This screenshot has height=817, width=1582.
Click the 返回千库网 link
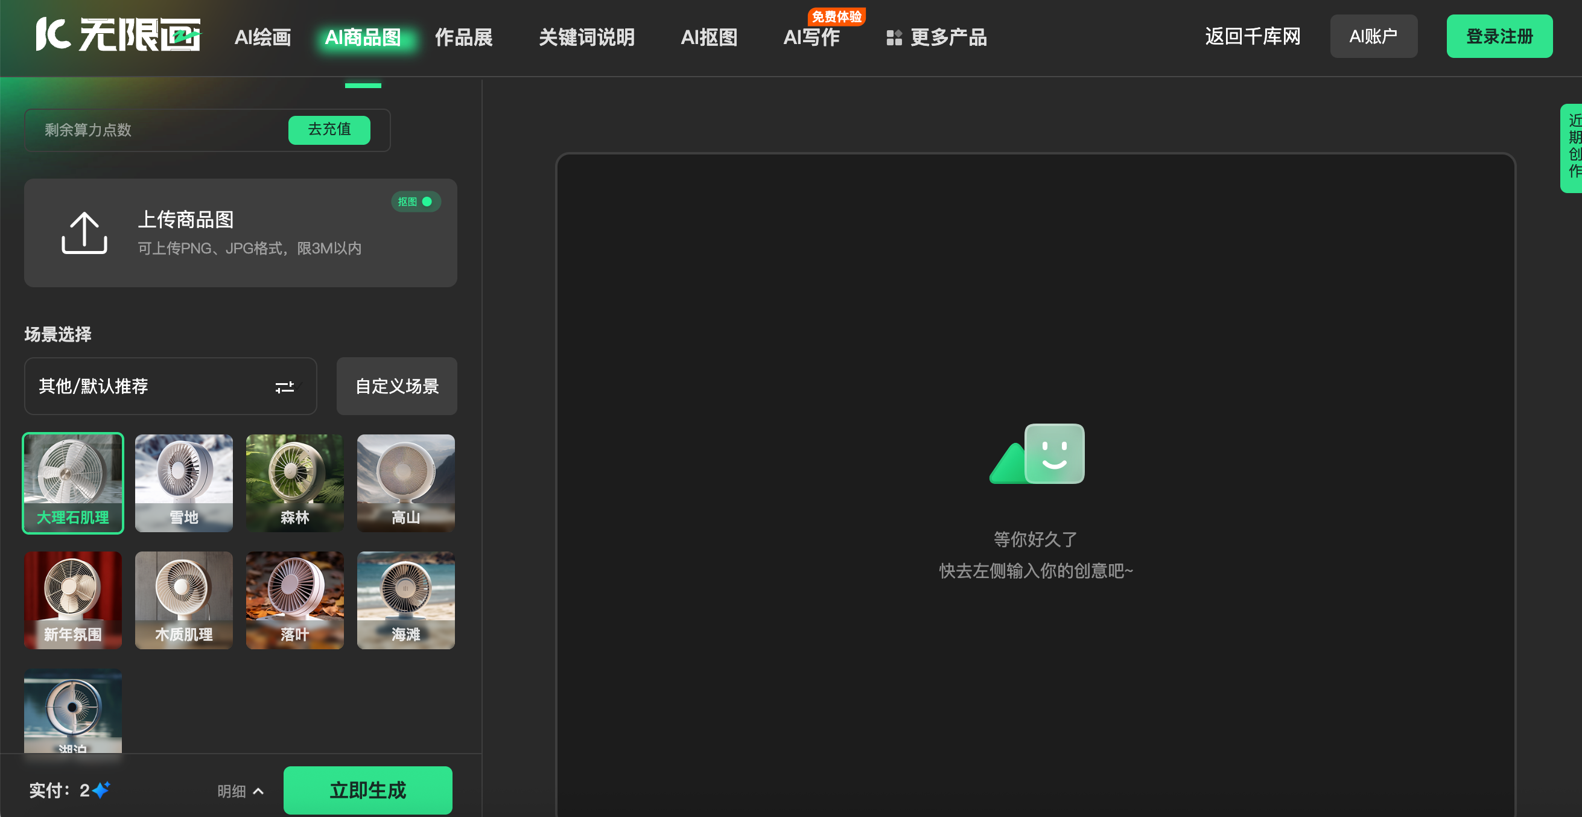[1253, 37]
